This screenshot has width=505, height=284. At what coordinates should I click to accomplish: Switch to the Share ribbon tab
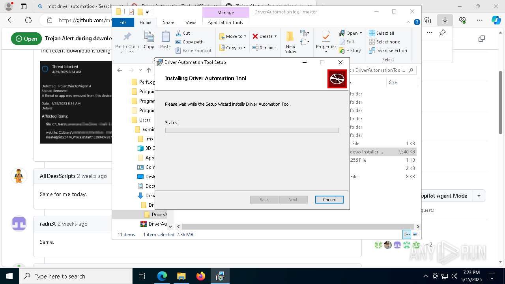point(168,22)
